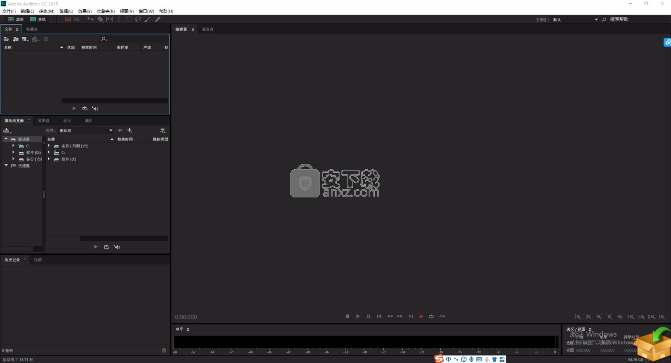Open the 内容 驱动器 dropdown in Media Browser
This screenshot has height=363, width=671.
[x=86, y=130]
